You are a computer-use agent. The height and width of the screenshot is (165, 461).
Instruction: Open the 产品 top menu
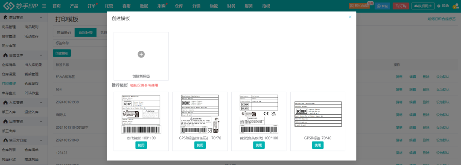point(74,6)
